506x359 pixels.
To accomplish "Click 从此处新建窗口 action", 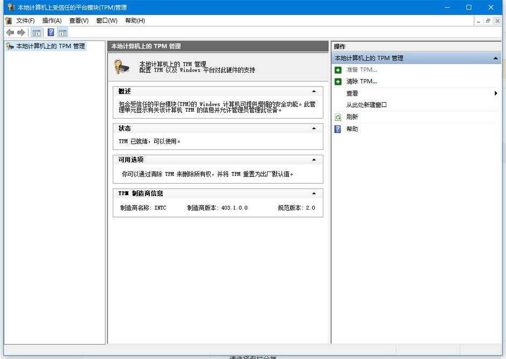I will (x=366, y=105).
